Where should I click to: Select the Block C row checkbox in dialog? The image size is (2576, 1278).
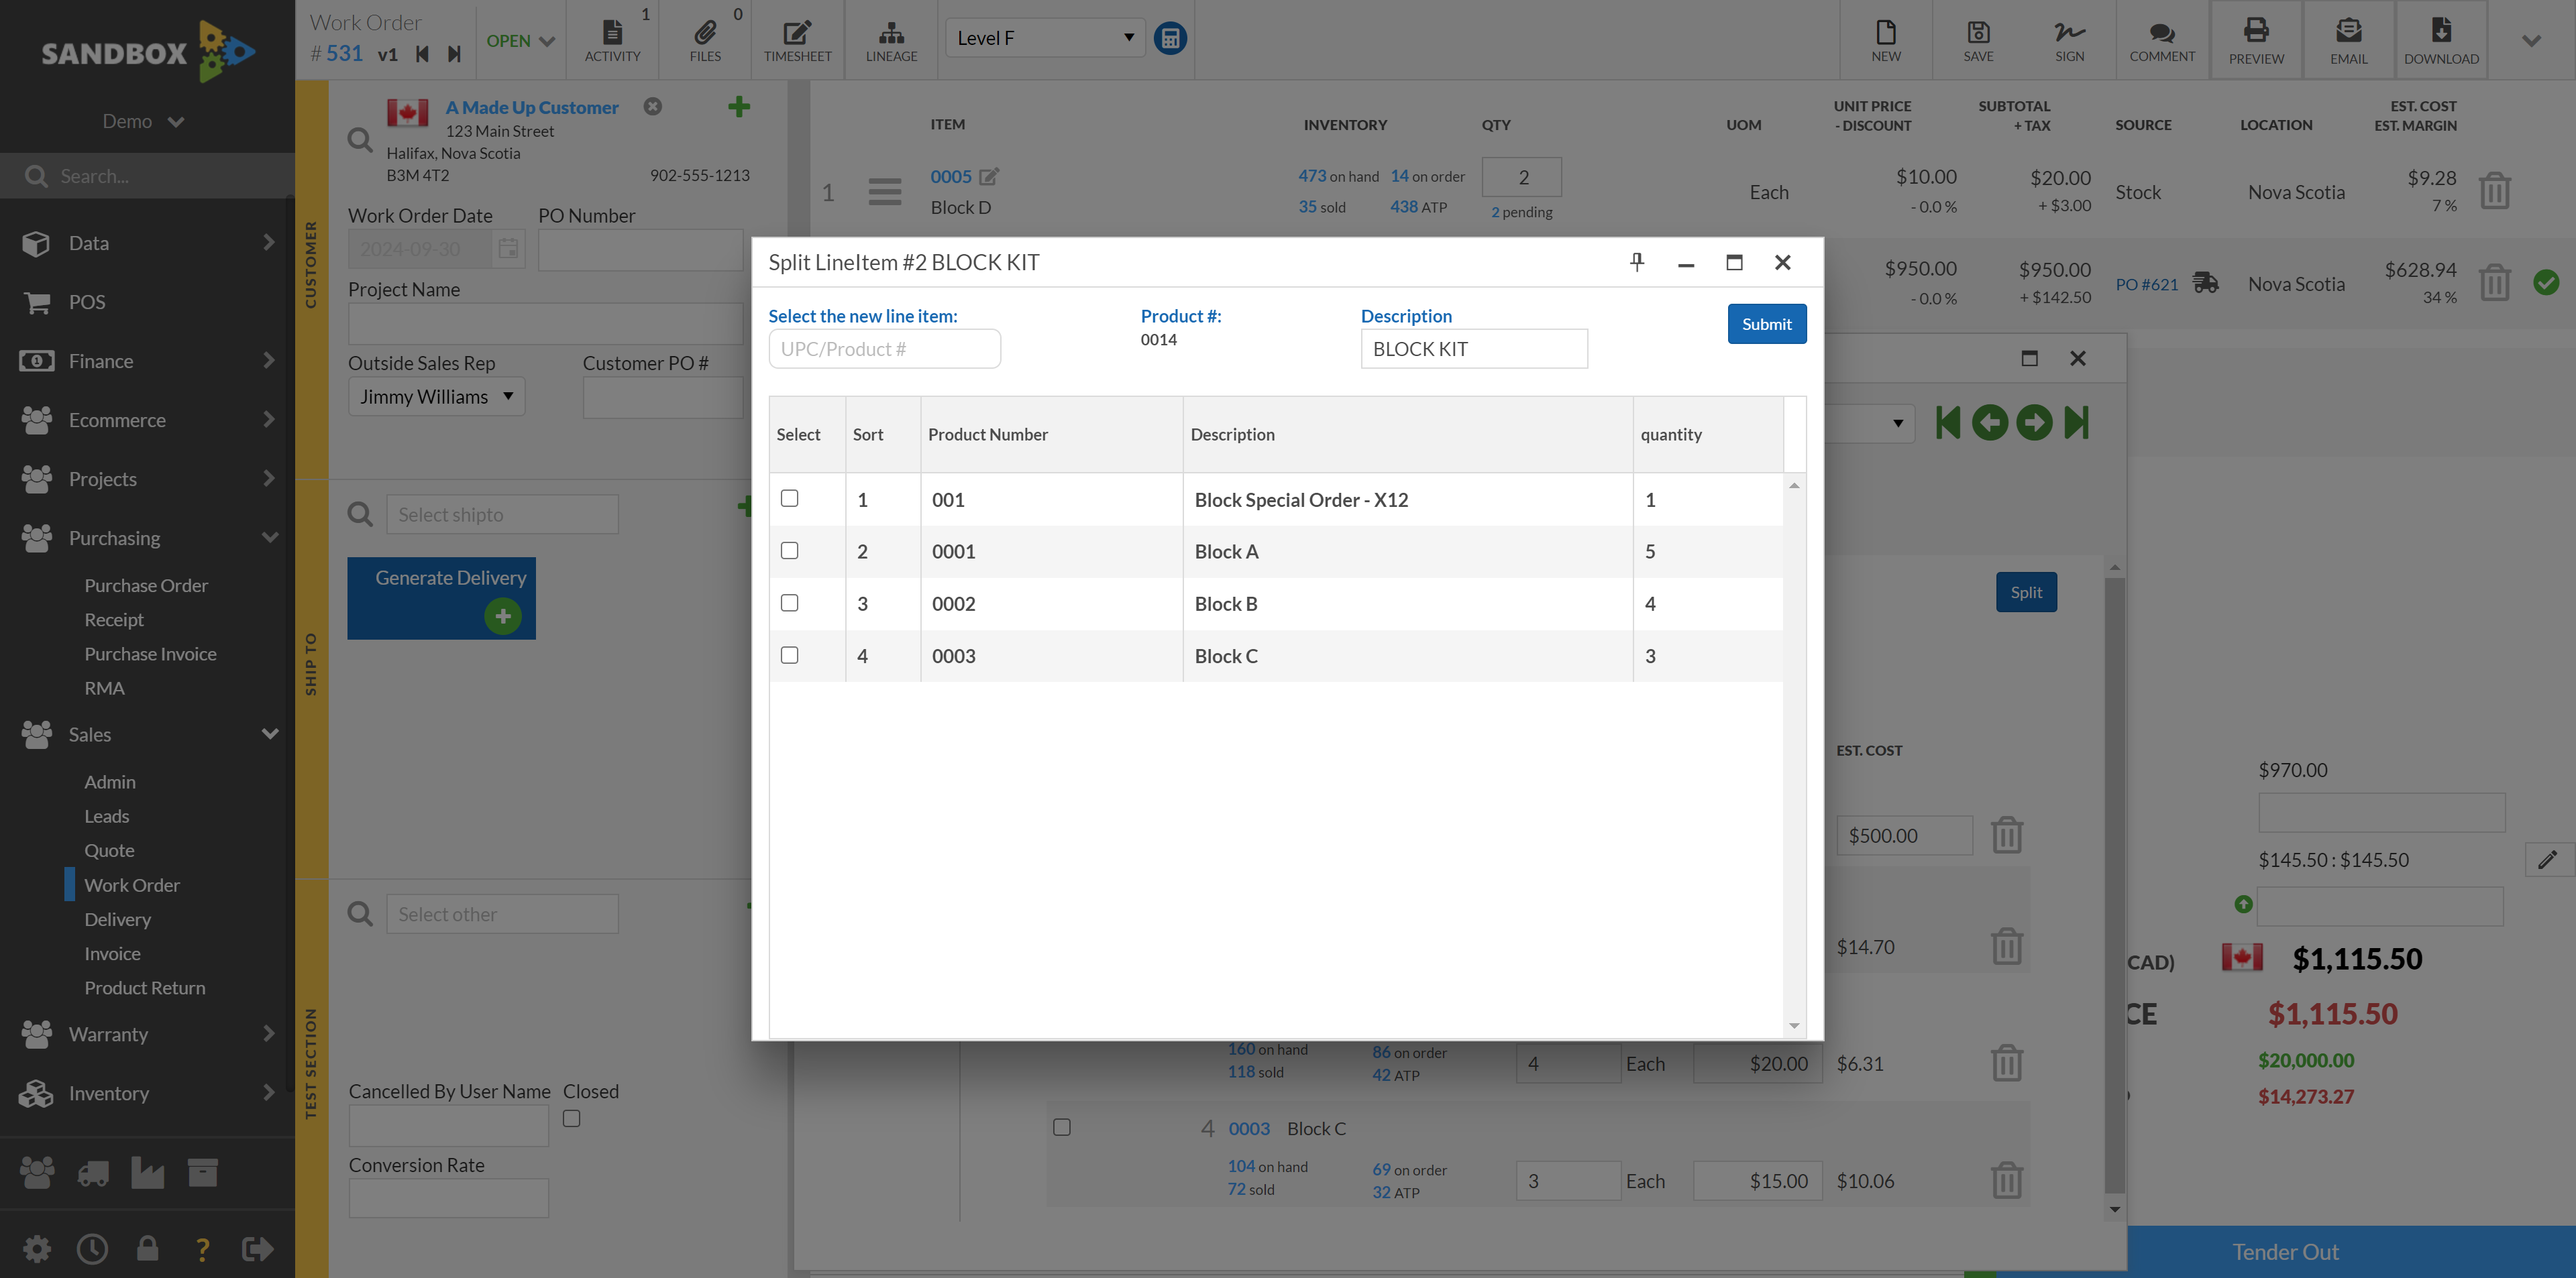point(789,654)
